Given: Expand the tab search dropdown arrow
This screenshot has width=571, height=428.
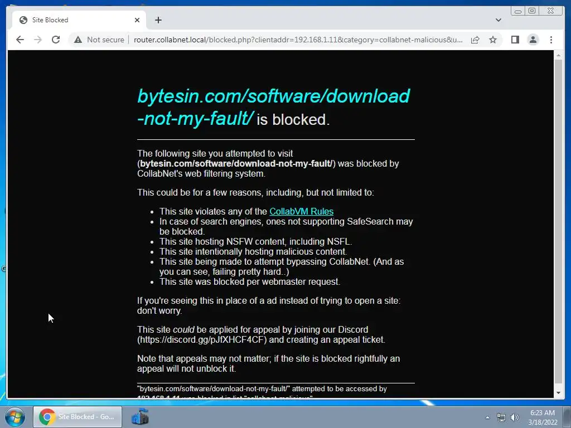Looking at the screenshot, I should [x=499, y=20].
